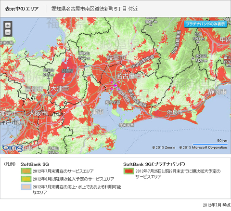Click the 赤石岳 3120 m mountain label

click(201, 58)
